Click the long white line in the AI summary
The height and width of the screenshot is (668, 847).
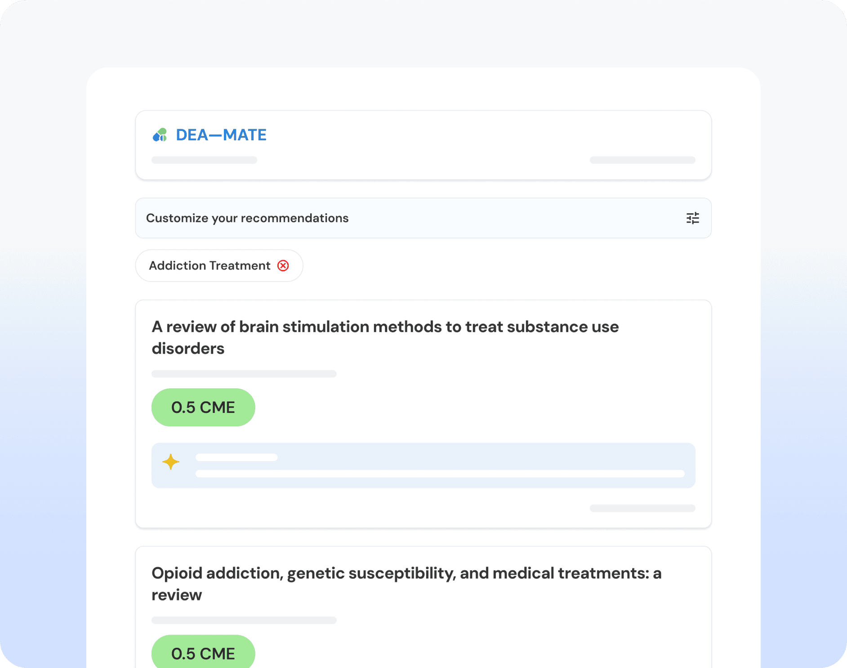[x=440, y=474]
